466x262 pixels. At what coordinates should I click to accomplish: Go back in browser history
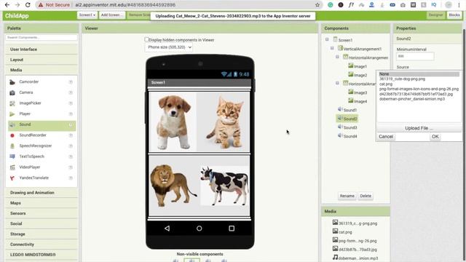coord(7,5)
